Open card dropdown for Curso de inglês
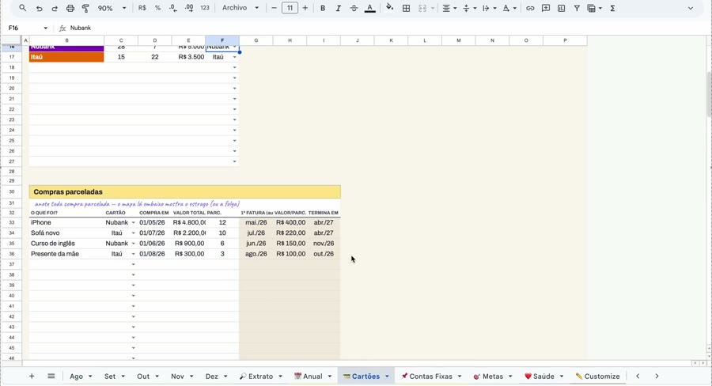The image size is (712, 386). (x=134, y=244)
